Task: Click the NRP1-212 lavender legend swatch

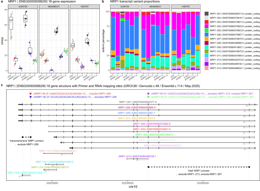Action: (206, 60)
